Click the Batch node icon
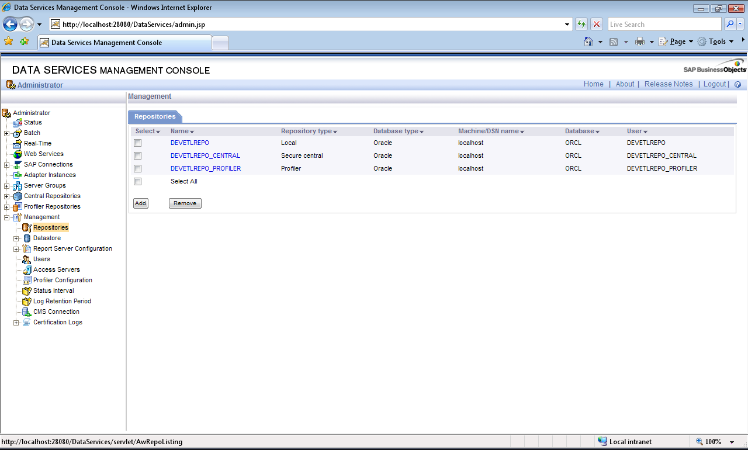Image resolution: width=748 pixels, height=450 pixels. pyautogui.click(x=18, y=133)
